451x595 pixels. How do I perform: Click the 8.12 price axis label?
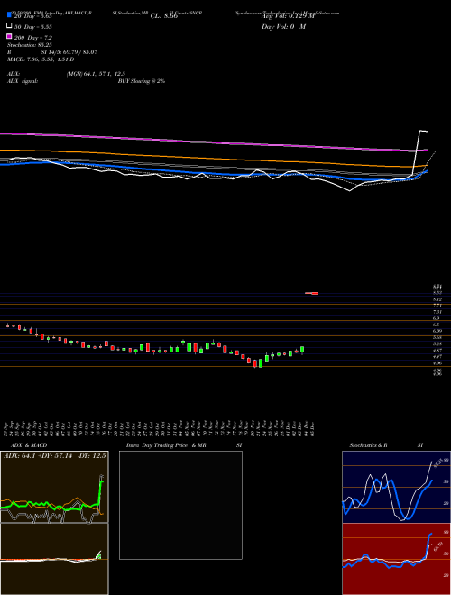(437, 299)
